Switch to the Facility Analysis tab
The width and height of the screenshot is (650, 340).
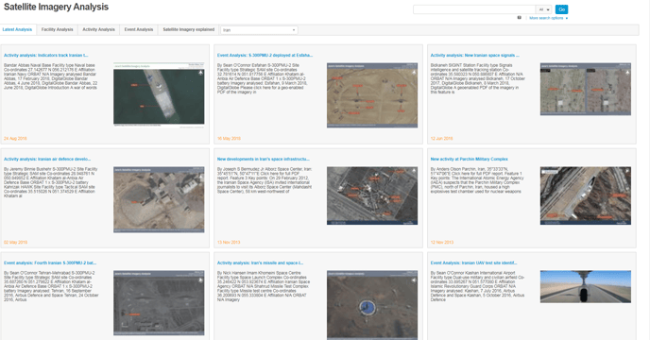pyautogui.click(x=58, y=29)
